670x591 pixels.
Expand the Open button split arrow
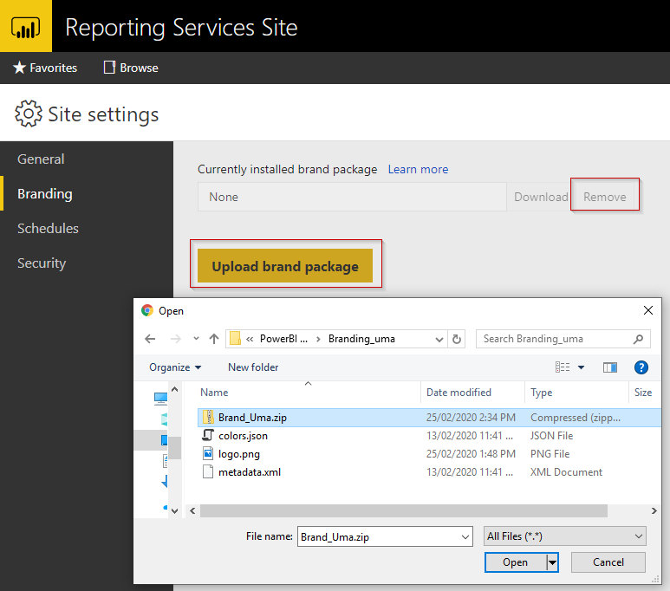(552, 562)
